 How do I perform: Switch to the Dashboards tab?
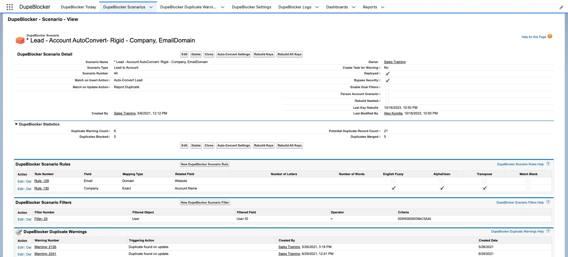coord(337,7)
